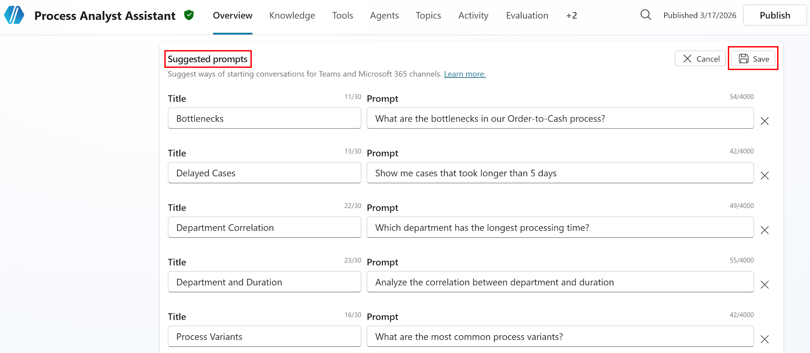Image resolution: width=810 pixels, height=353 pixels.
Task: Go to the Tools tab
Action: 343,16
